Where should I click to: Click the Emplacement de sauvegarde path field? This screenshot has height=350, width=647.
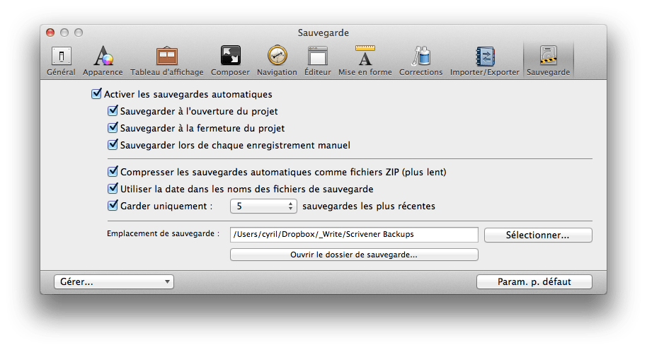point(354,235)
